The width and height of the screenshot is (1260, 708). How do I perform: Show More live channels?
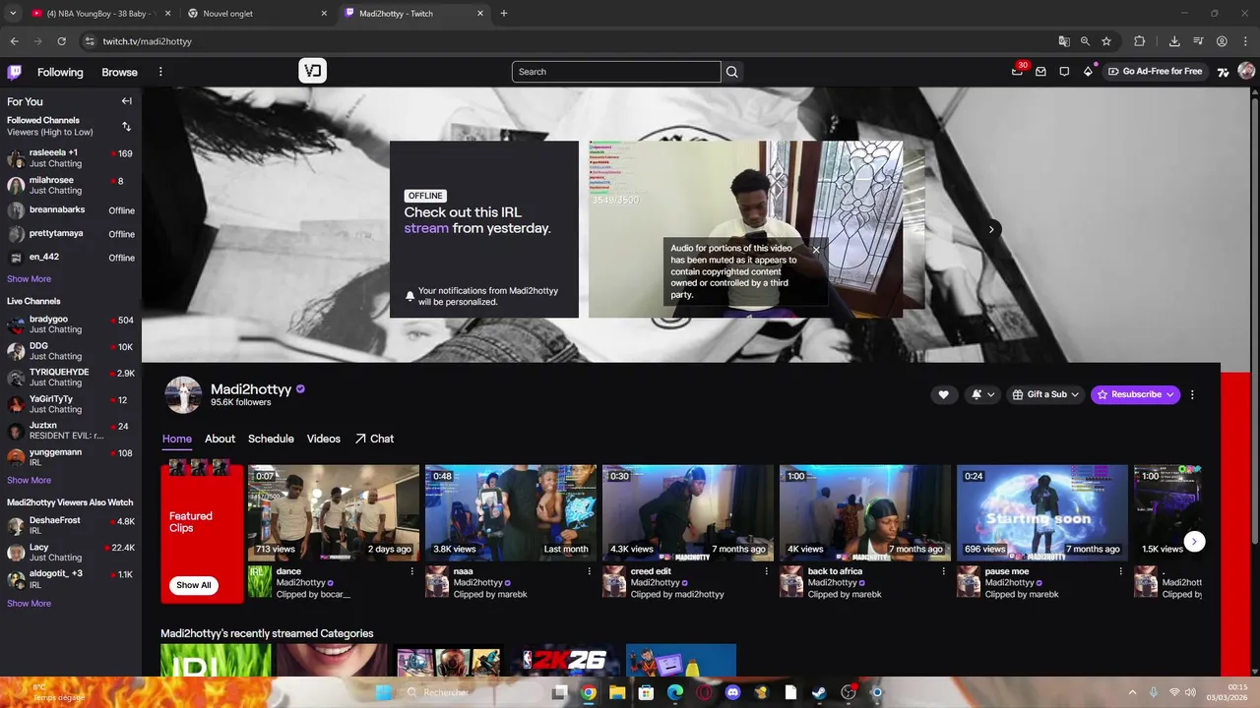pyautogui.click(x=29, y=481)
